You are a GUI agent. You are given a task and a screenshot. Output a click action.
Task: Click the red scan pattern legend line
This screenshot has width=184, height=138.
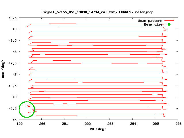169,21
